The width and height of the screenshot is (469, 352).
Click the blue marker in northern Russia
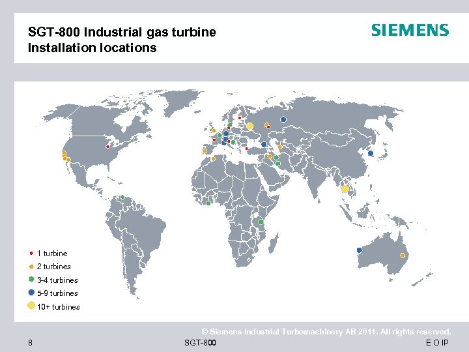pos(283,119)
